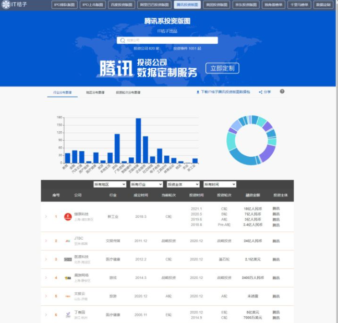Click the 丁香园 company logo
This screenshot has width=338, height=323.
pyautogui.click(x=68, y=315)
